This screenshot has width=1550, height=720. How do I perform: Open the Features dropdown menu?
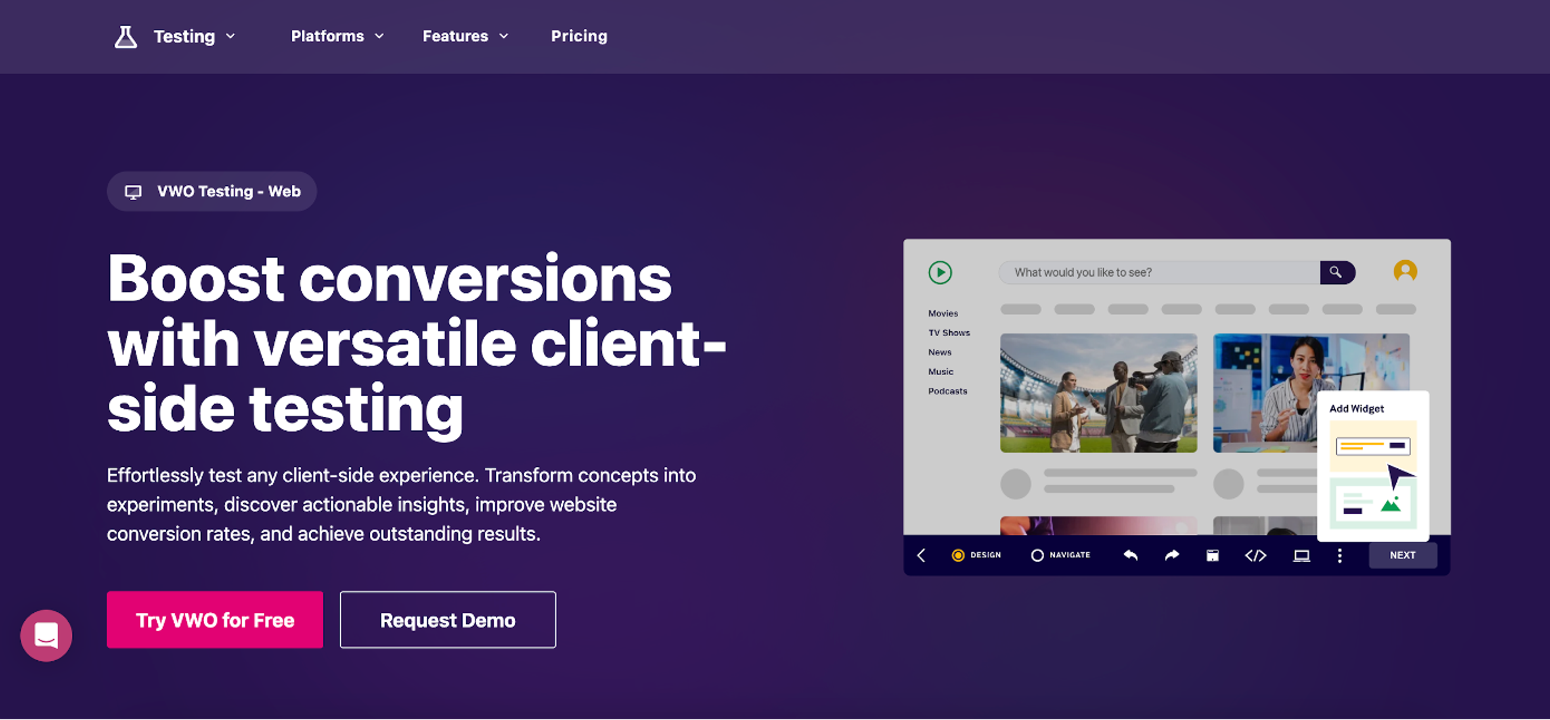coord(465,36)
